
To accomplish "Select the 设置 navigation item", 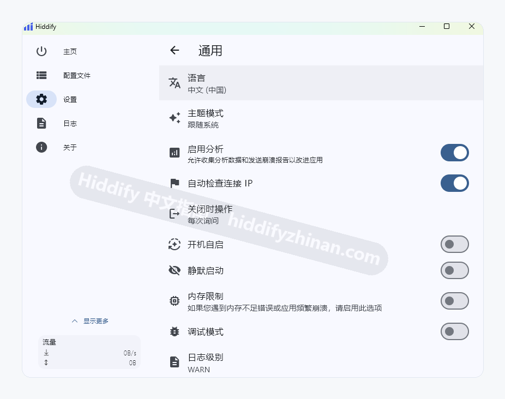I will [70, 100].
